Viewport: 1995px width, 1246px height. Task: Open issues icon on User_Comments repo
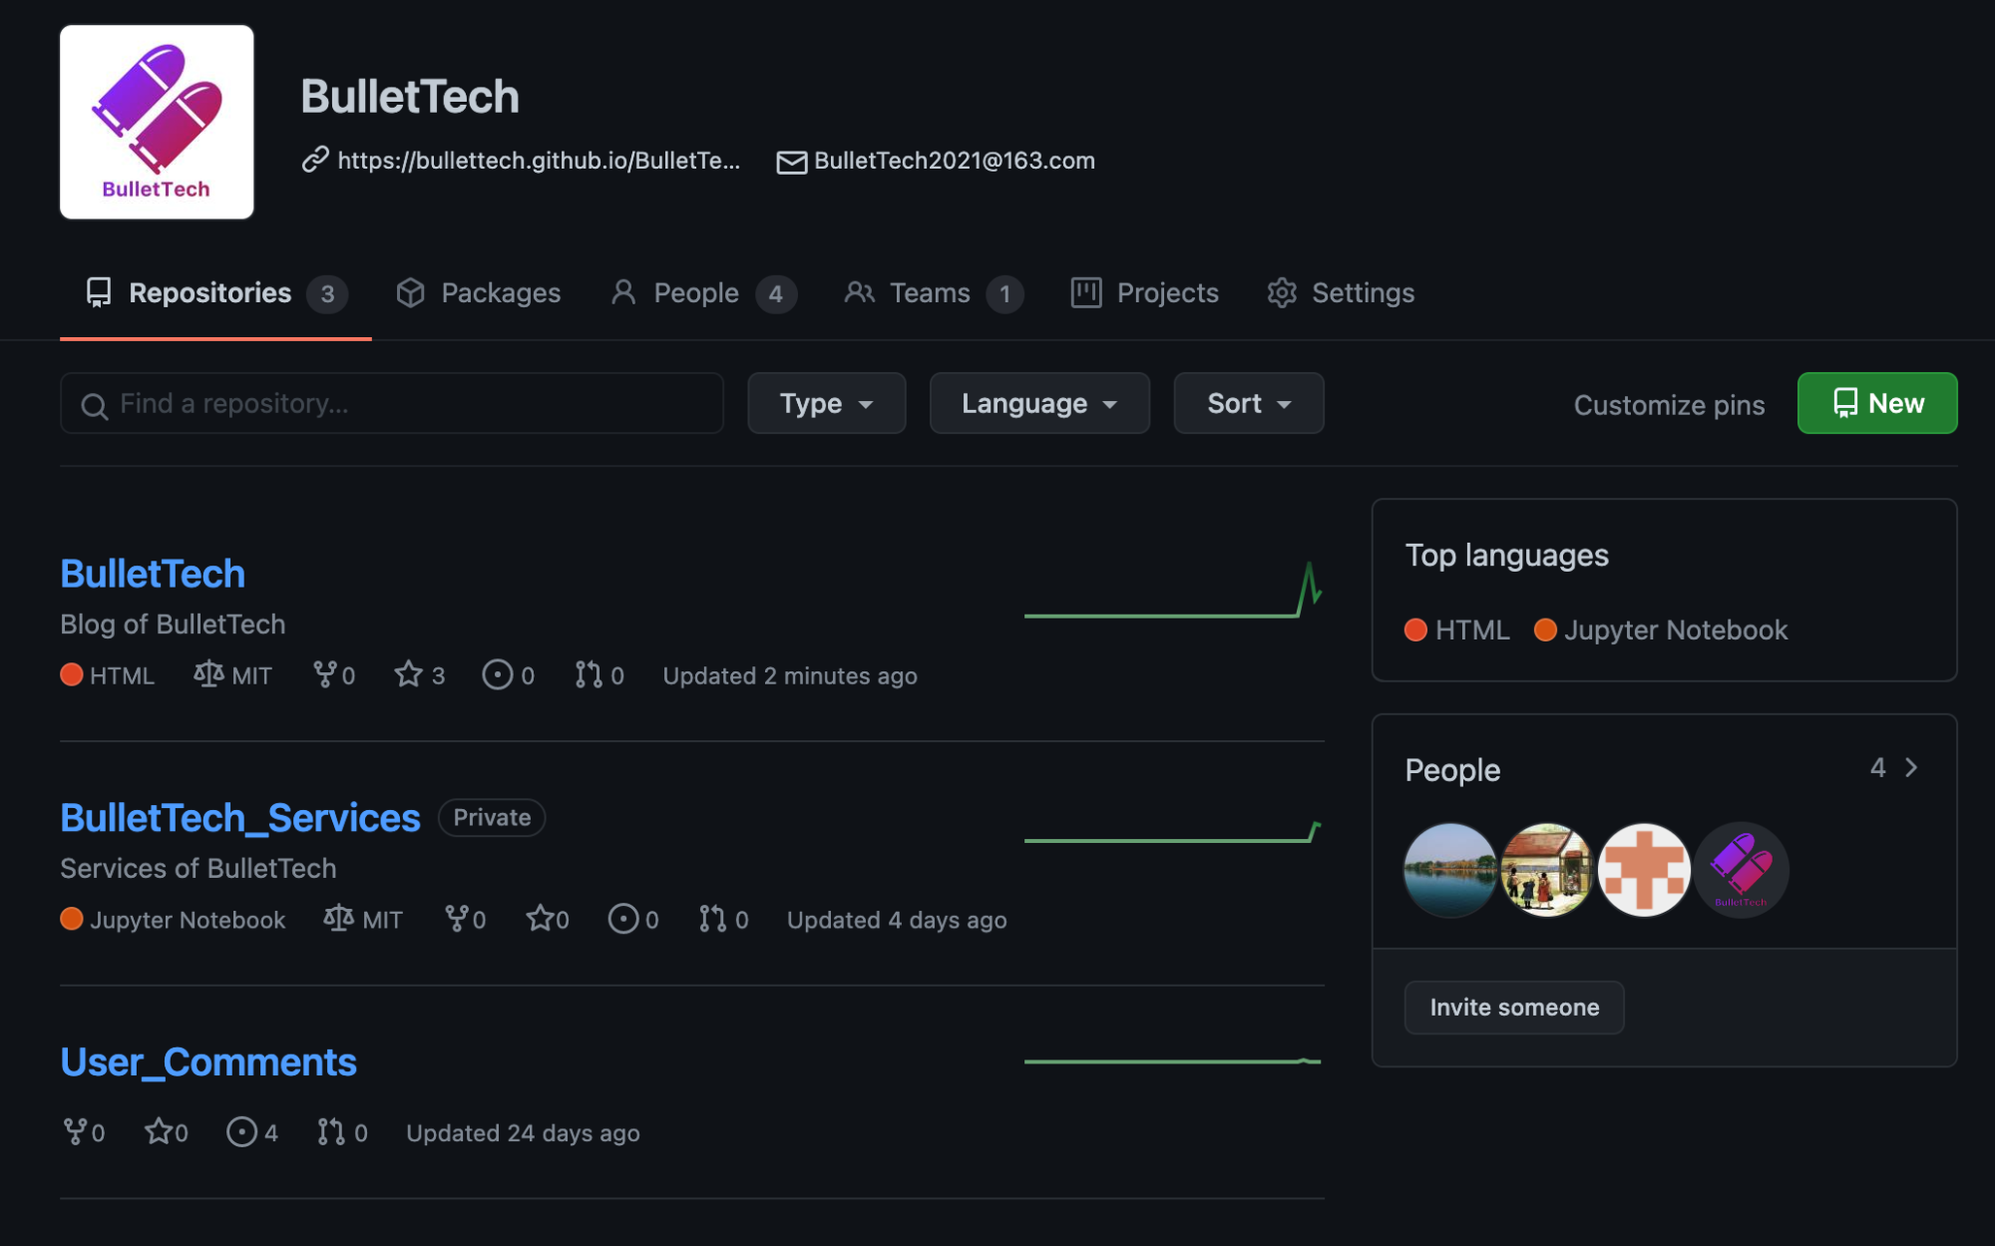coord(241,1132)
